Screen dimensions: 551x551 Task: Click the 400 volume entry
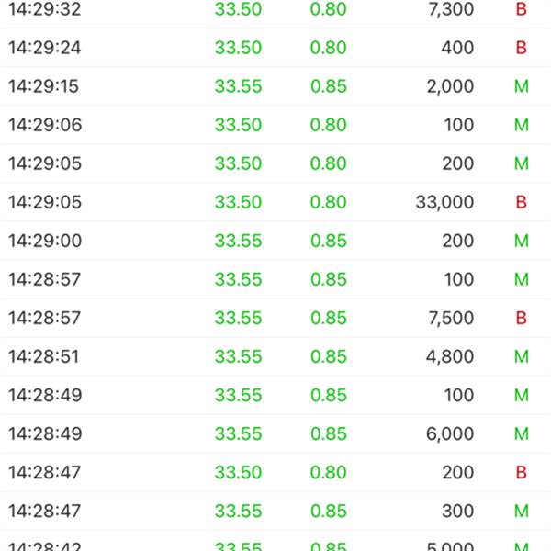pyautogui.click(x=458, y=48)
